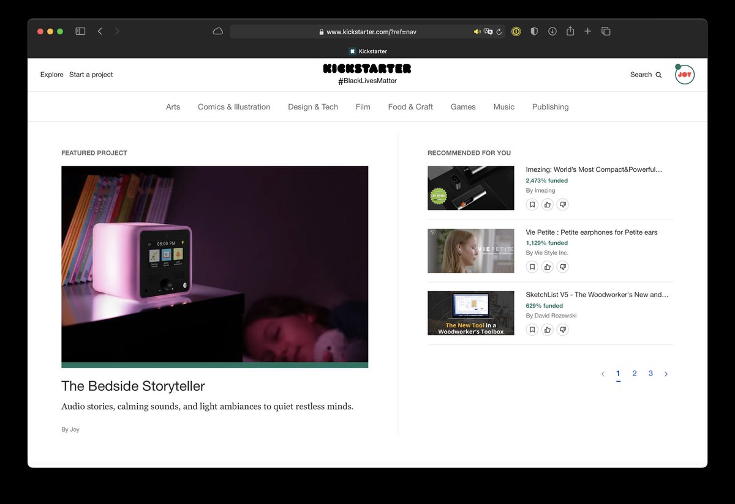This screenshot has width=735, height=504.
Task: Open The Bedside Storyteller title
Action: 133,386
